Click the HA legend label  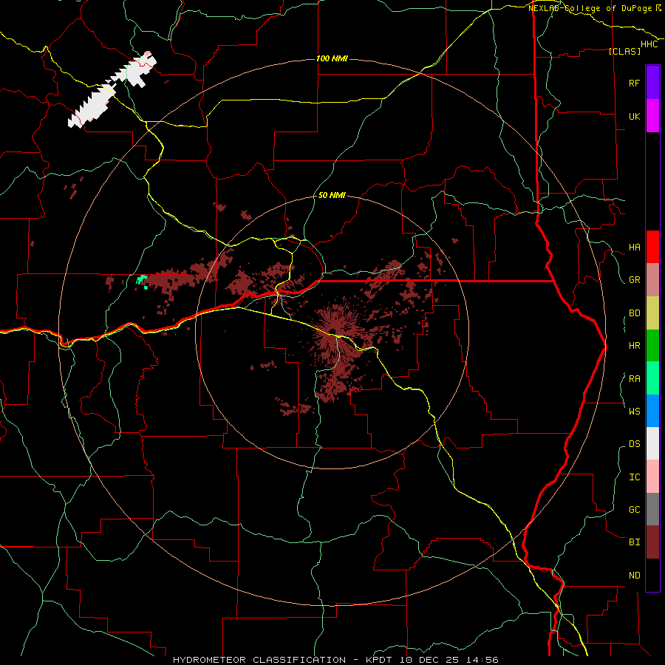(x=634, y=247)
